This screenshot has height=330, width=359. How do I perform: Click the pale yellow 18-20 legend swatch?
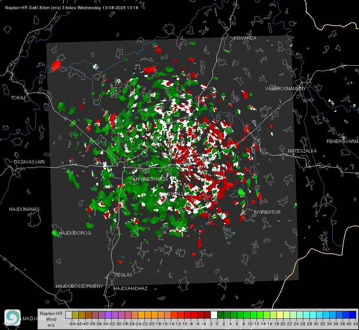280,315
